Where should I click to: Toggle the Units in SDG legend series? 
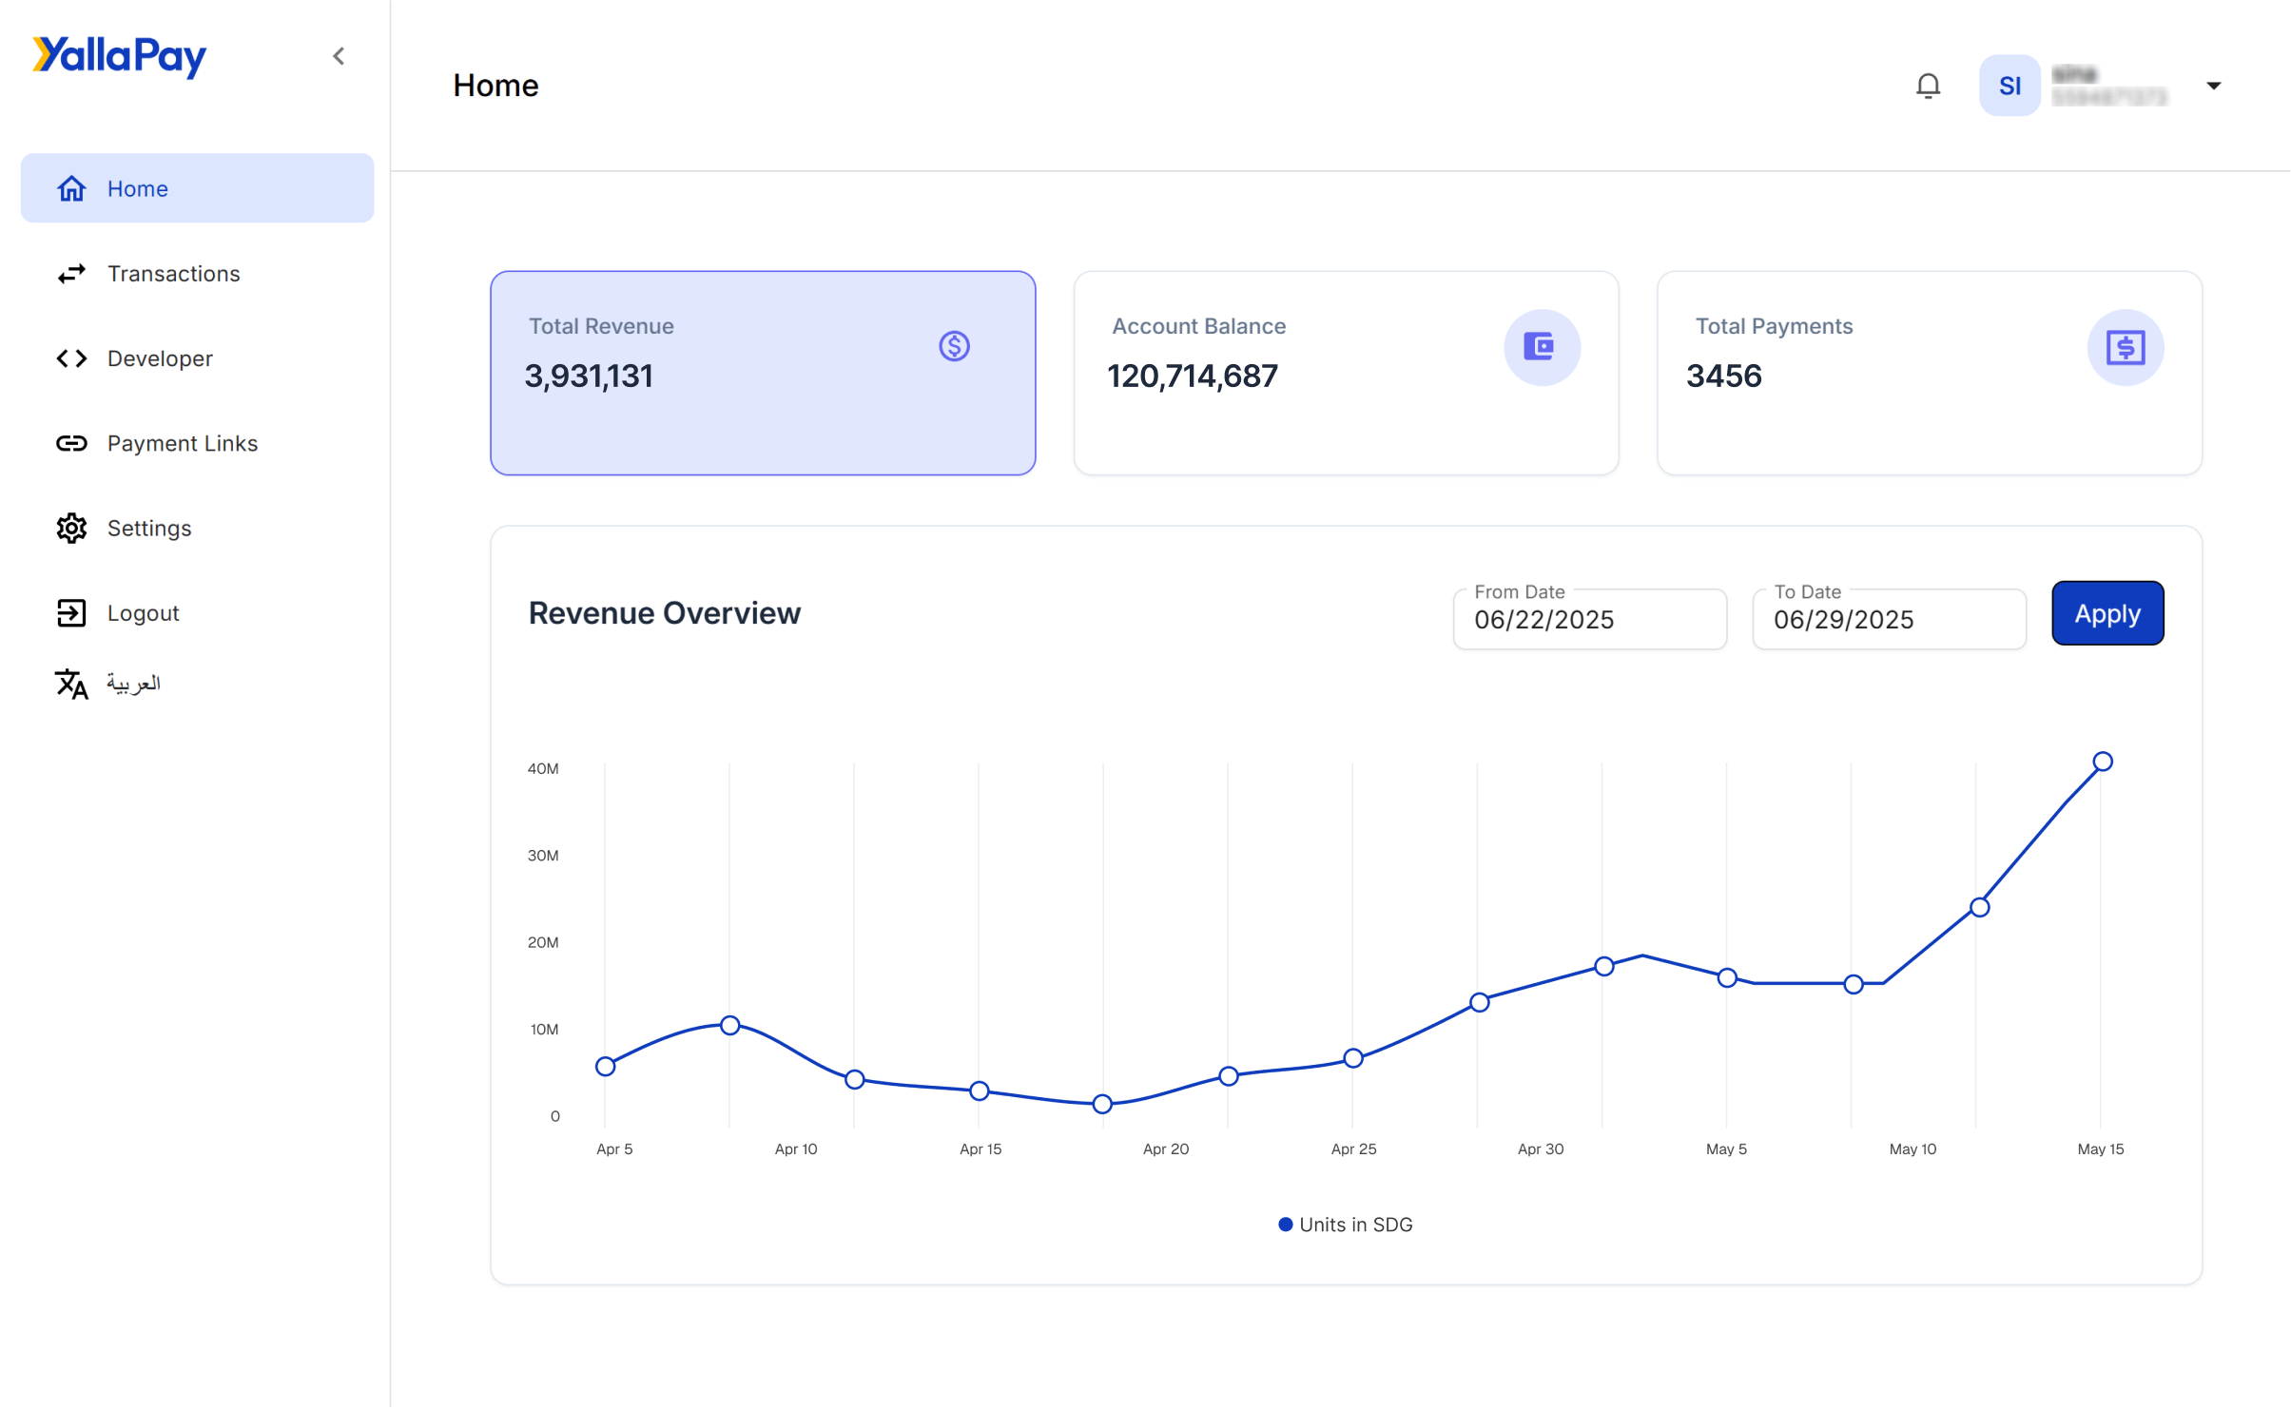tap(1345, 1225)
